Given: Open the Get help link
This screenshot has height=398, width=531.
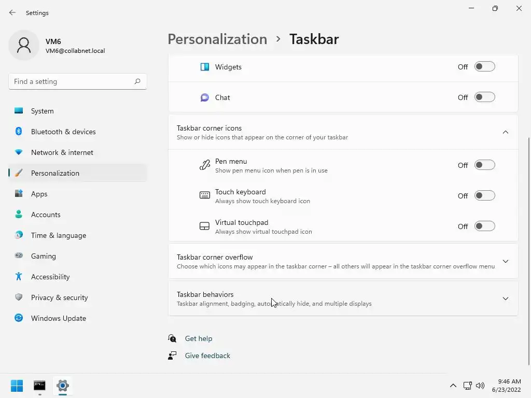Looking at the screenshot, I should [x=199, y=338].
